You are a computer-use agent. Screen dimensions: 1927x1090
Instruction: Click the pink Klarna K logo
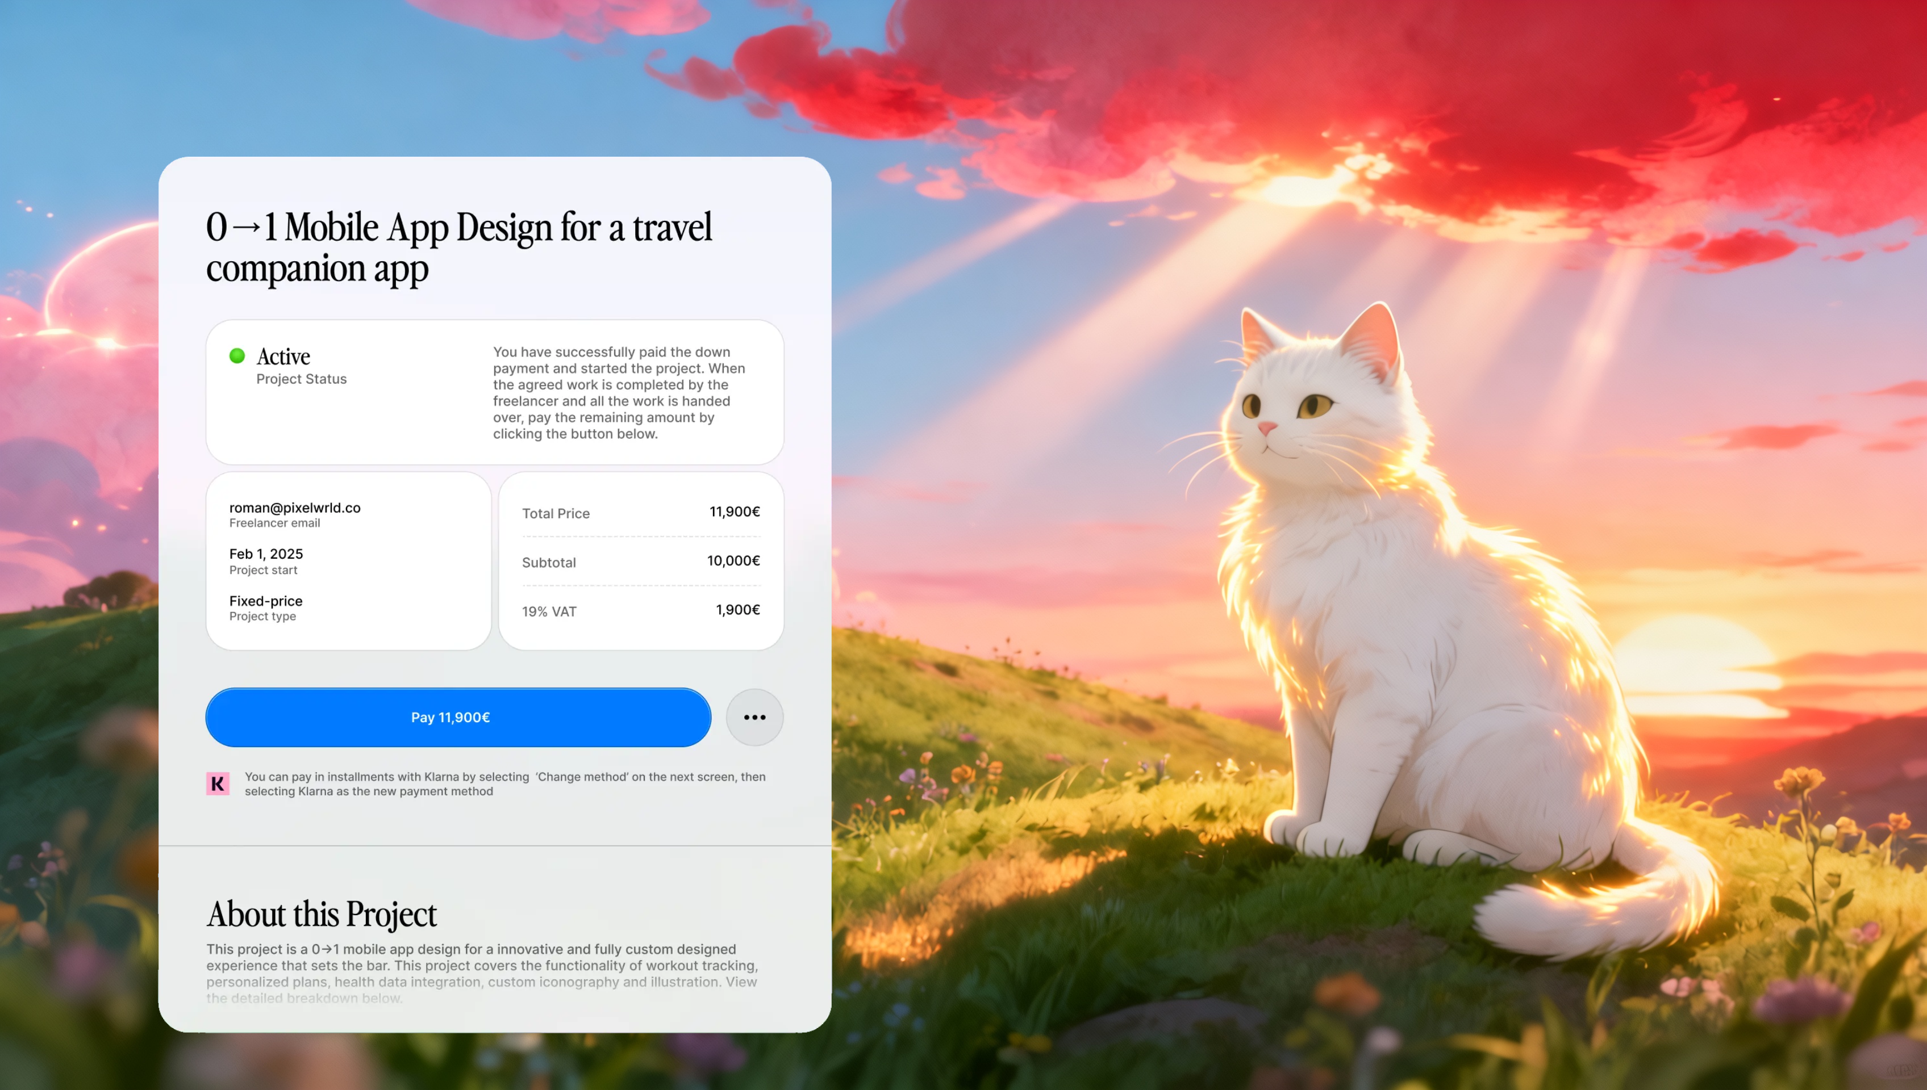[217, 784]
